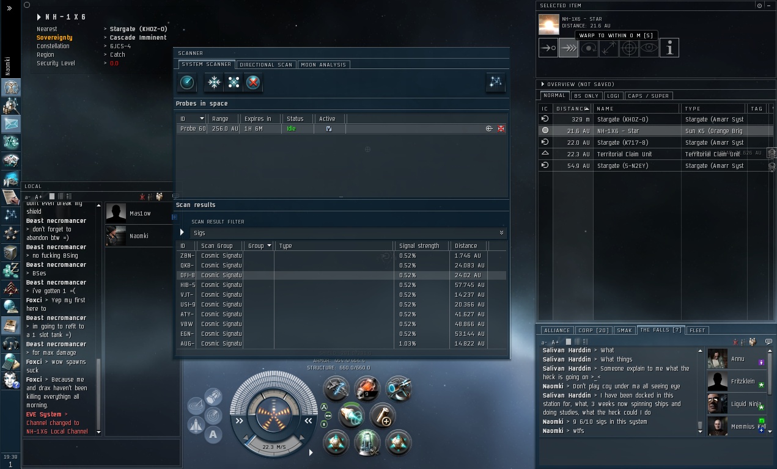This screenshot has width=777, height=469.
Task: Select the LOGI overview tab
Action: coord(613,96)
